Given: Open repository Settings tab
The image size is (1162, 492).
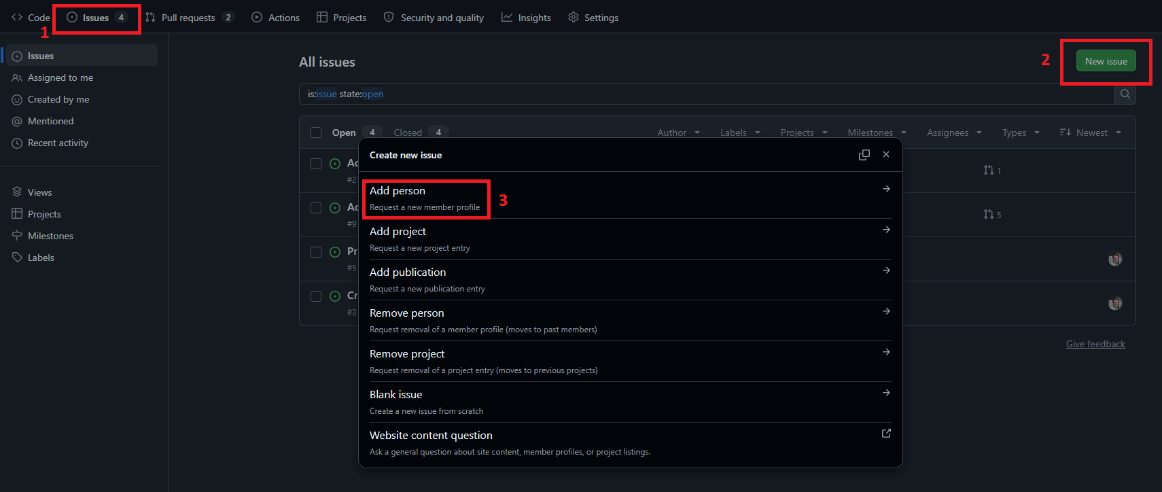Looking at the screenshot, I should tap(593, 18).
